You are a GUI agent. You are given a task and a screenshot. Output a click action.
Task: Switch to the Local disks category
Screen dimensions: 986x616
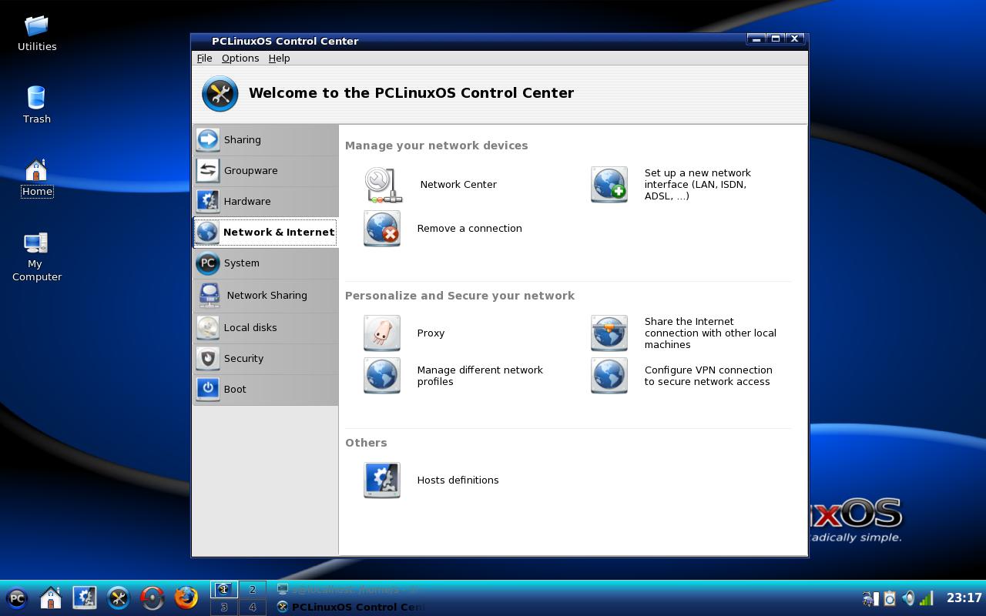point(265,327)
